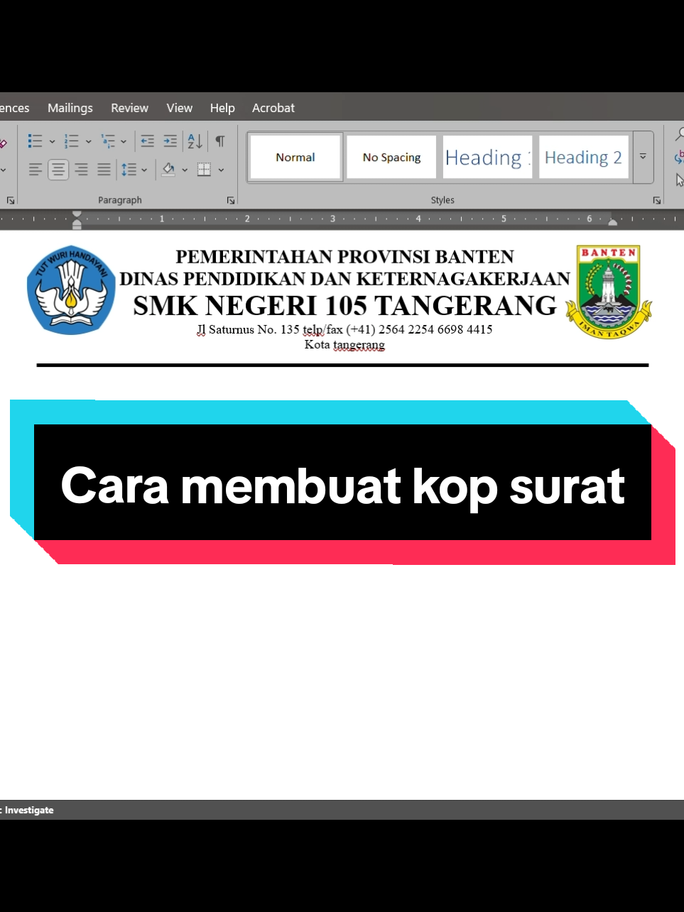The height and width of the screenshot is (912, 684).
Task: Open the Search (magnifier) icon on the ribbon
Action: tap(679, 134)
